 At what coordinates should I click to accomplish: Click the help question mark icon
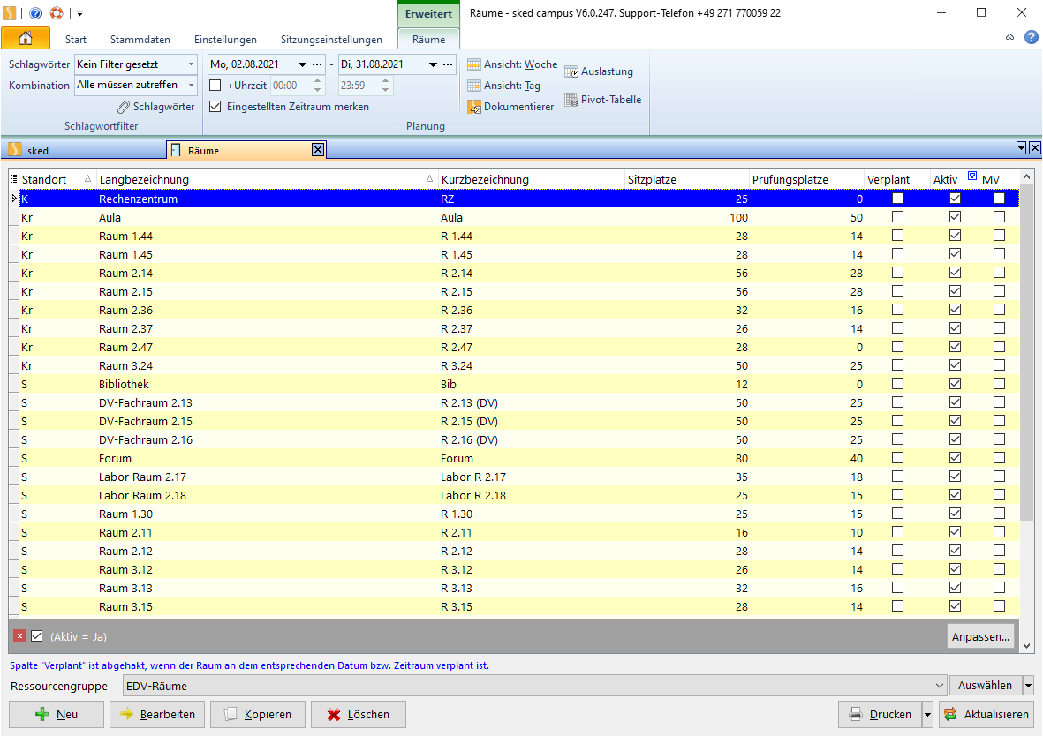tap(1031, 37)
